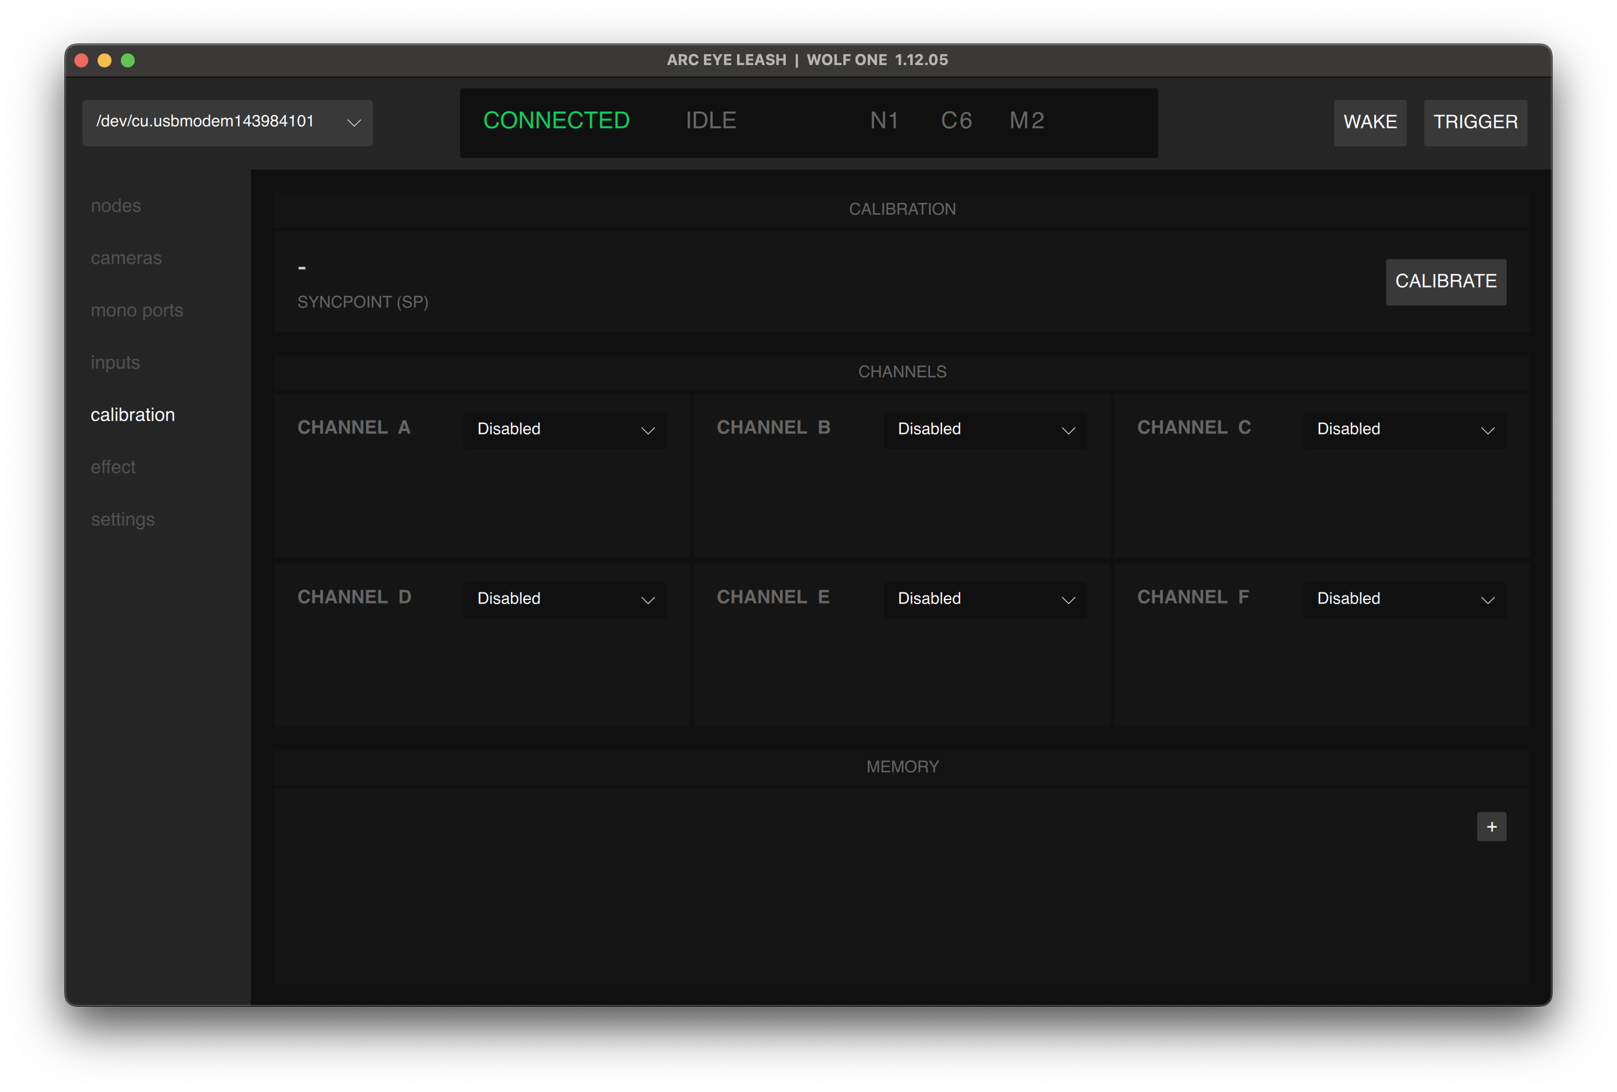Click the TRIGGER button
The width and height of the screenshot is (1617, 1092).
(x=1475, y=123)
